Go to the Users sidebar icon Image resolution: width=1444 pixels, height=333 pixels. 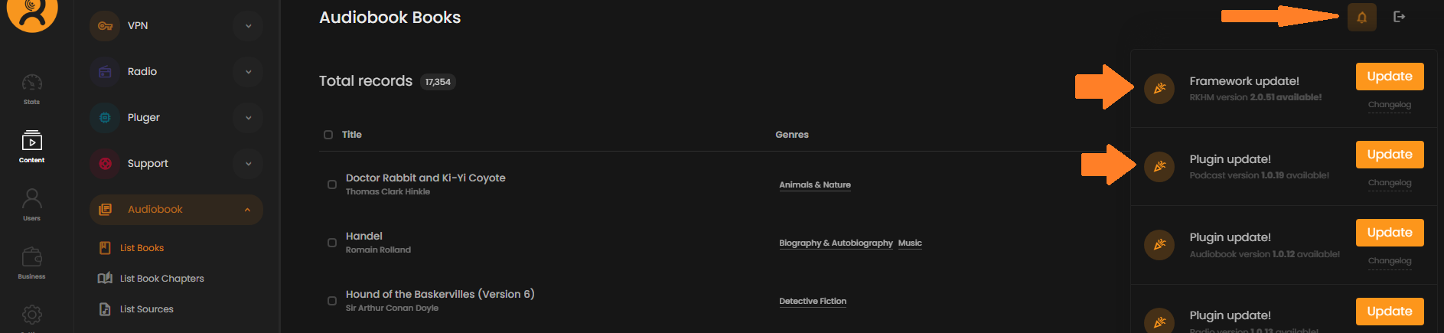coord(31,205)
